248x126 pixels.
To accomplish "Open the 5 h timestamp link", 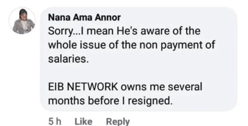I will (x=55, y=121).
